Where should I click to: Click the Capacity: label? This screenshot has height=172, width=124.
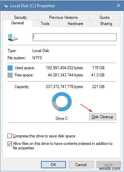point(22,87)
